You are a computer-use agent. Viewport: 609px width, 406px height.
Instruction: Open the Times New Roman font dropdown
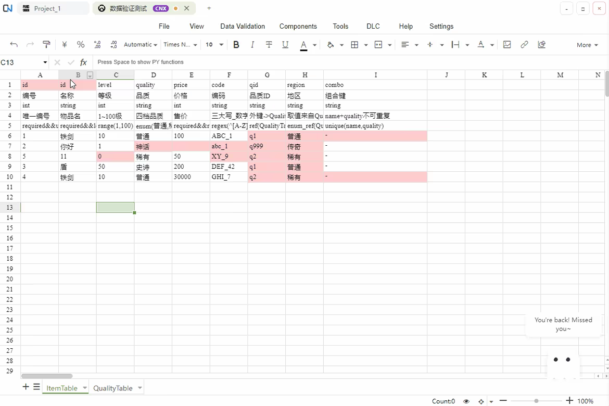click(180, 45)
